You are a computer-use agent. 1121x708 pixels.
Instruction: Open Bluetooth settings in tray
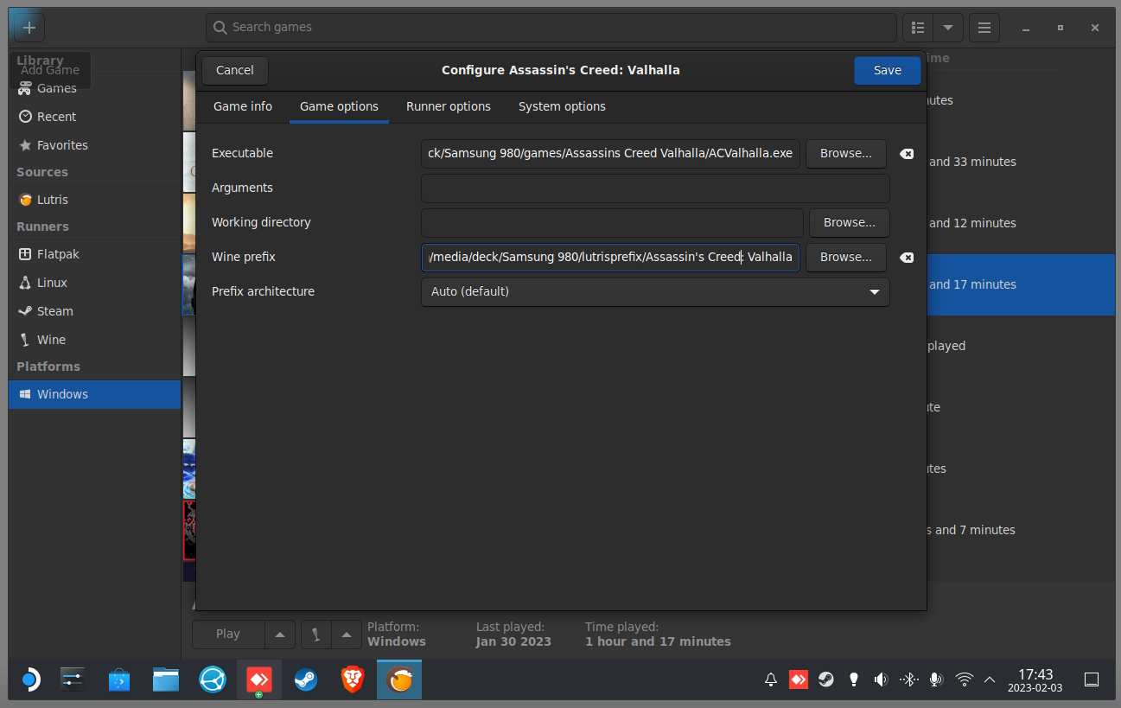click(908, 680)
